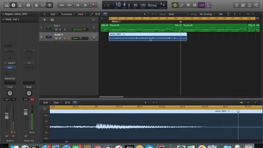Click the Read button on Stereo Out strip
Image resolution: width=263 pixels, height=148 pixels.
(29, 87)
